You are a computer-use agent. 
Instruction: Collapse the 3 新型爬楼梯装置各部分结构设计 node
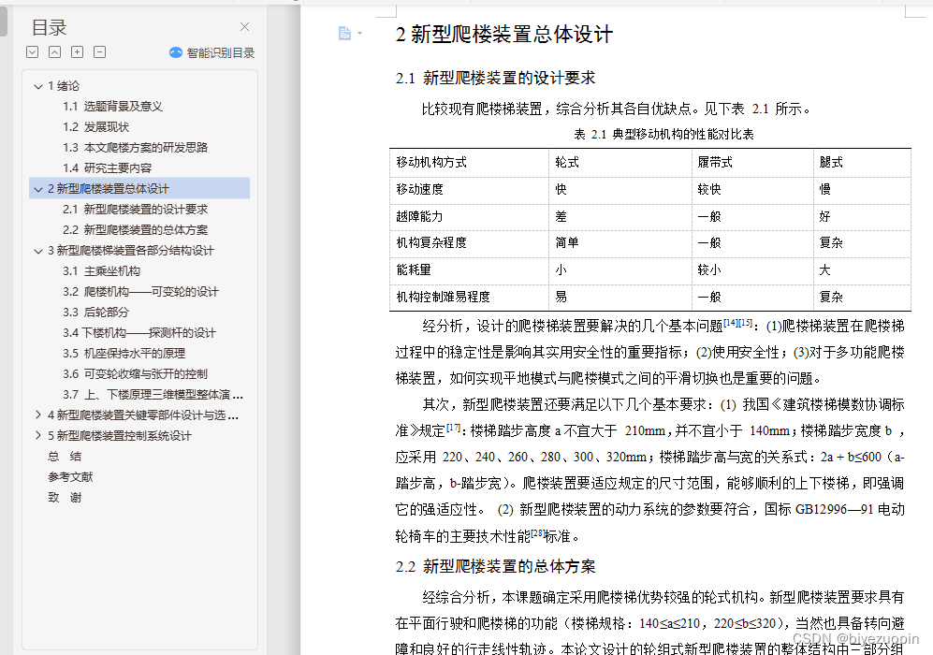coord(38,251)
